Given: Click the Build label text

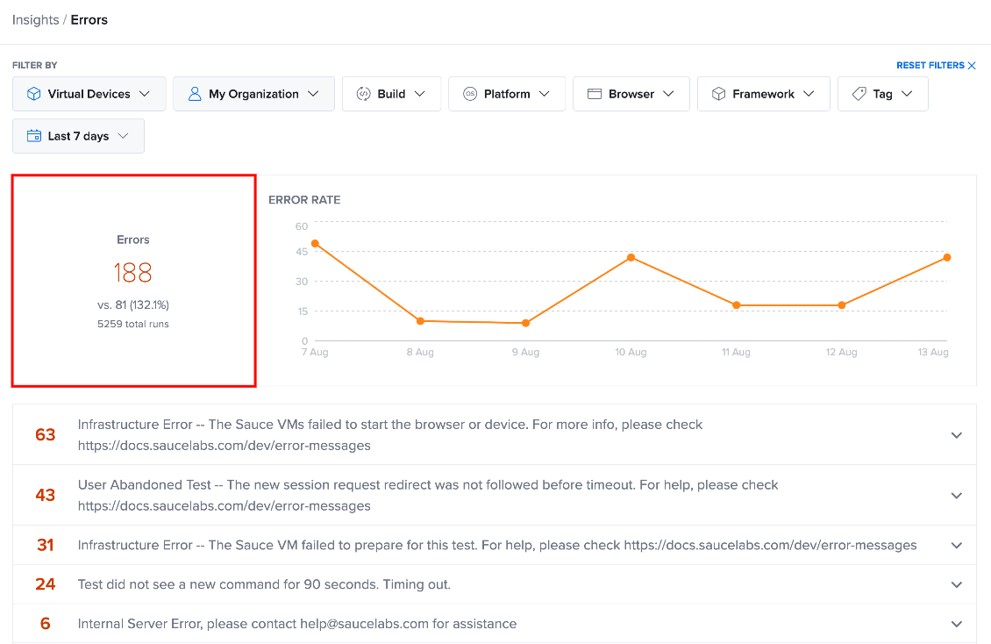Looking at the screenshot, I should pyautogui.click(x=391, y=94).
